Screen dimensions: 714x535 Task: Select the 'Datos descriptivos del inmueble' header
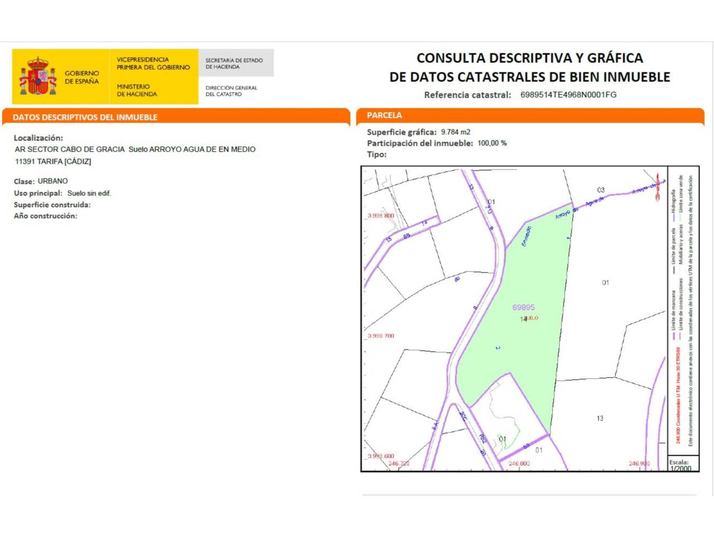(x=85, y=117)
